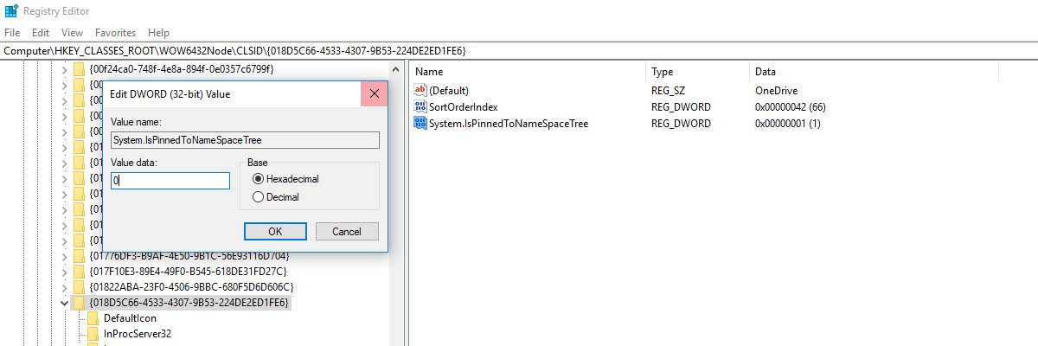Expand the {01822ABA-23F0-4506-9BBC-680F5D6D606C} key
Image resolution: width=1038 pixels, height=346 pixels.
point(63,287)
